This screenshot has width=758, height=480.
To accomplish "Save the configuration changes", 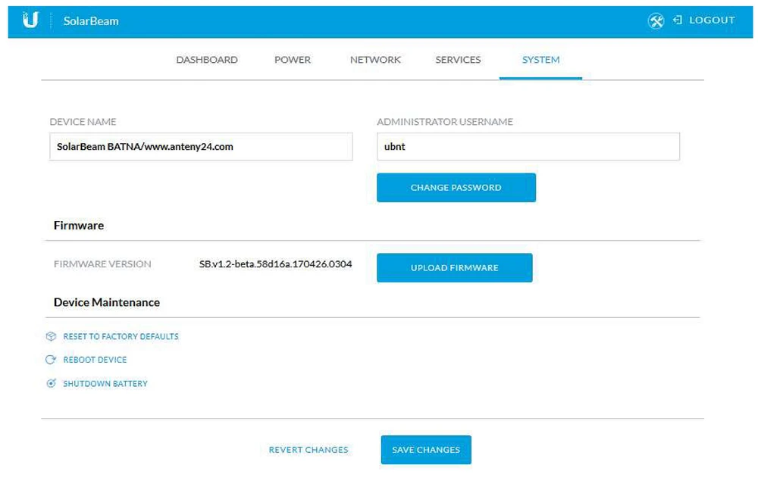I will tap(425, 449).
